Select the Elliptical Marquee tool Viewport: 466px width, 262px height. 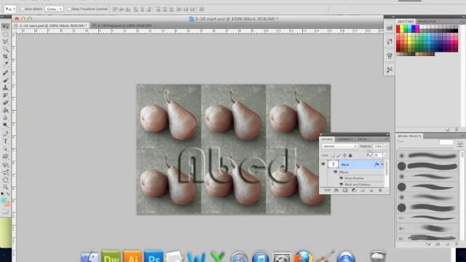[x=5, y=34]
